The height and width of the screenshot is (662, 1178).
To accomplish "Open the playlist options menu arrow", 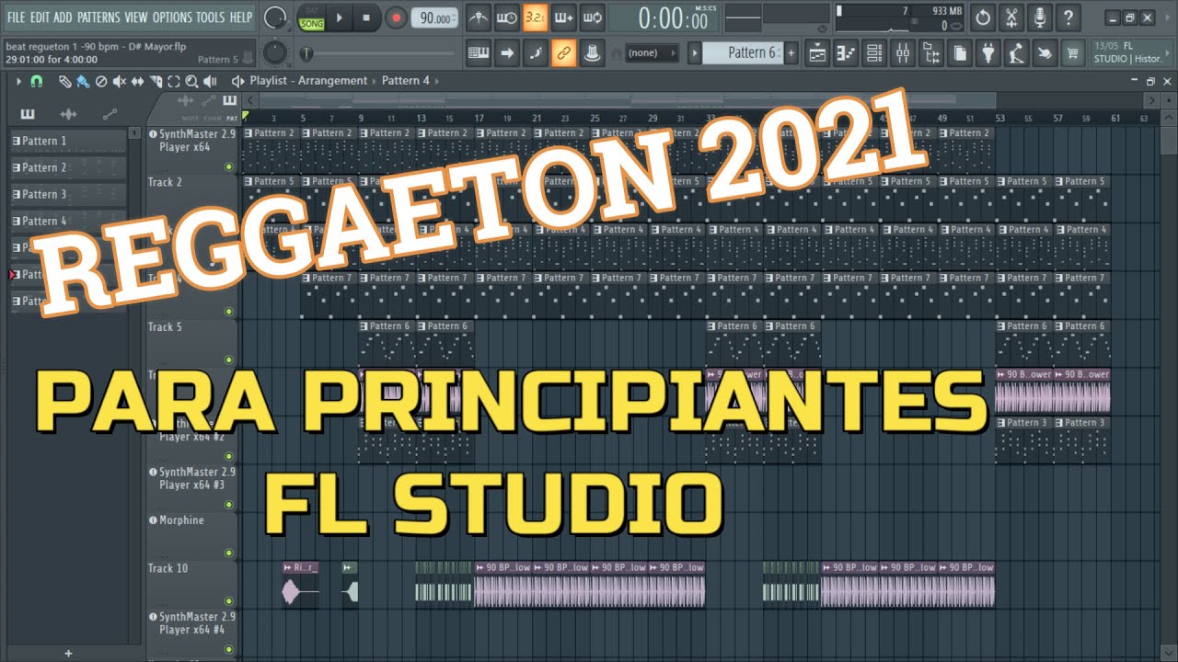I will pyautogui.click(x=17, y=81).
